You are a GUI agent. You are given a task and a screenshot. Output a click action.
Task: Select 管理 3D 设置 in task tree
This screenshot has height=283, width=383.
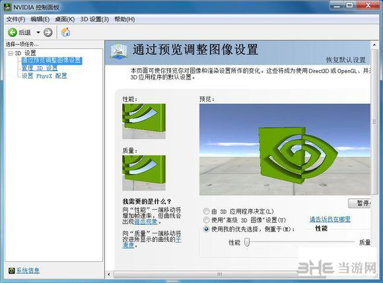point(40,68)
